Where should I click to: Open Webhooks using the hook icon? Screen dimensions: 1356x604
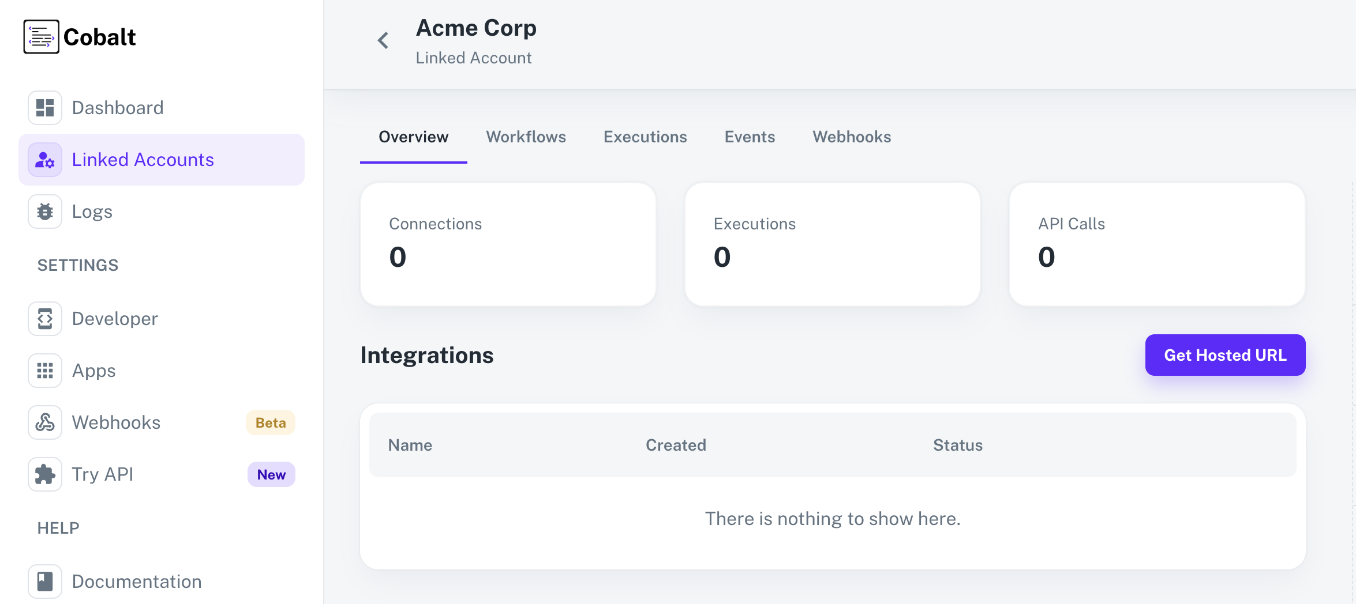pyautogui.click(x=44, y=422)
